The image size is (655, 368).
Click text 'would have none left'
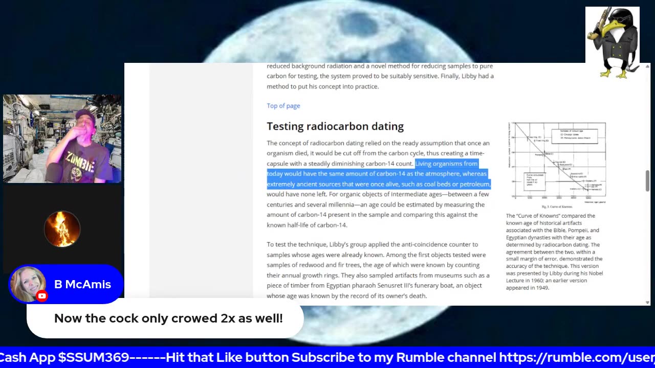click(296, 194)
